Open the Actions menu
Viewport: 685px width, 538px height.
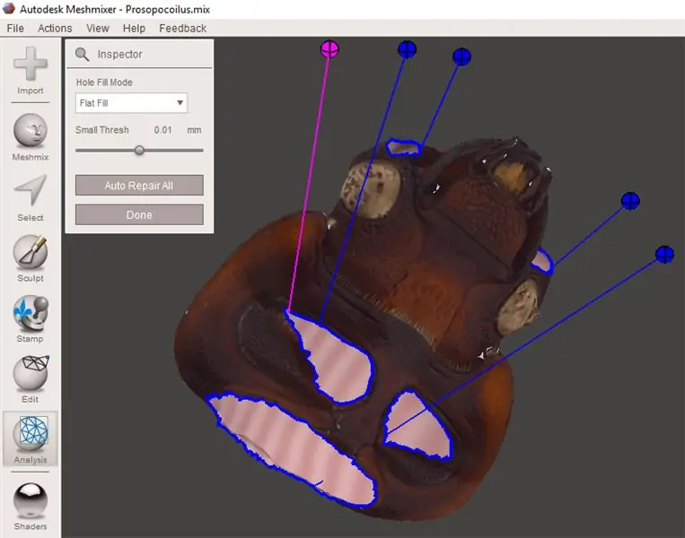[55, 28]
